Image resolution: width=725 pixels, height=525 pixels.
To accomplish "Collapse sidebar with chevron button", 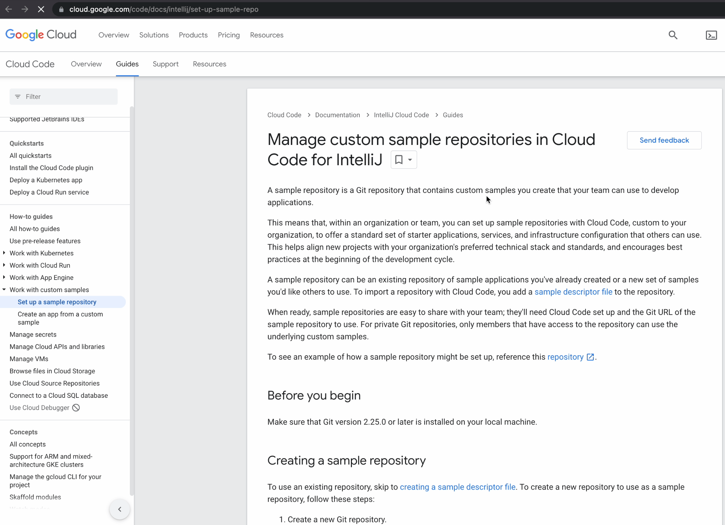I will click(x=120, y=509).
